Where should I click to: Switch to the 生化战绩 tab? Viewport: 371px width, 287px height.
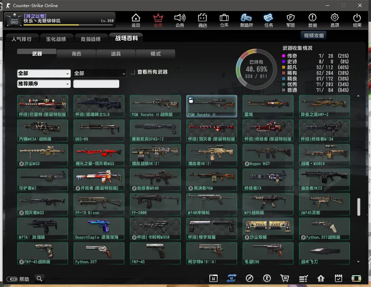56,39
